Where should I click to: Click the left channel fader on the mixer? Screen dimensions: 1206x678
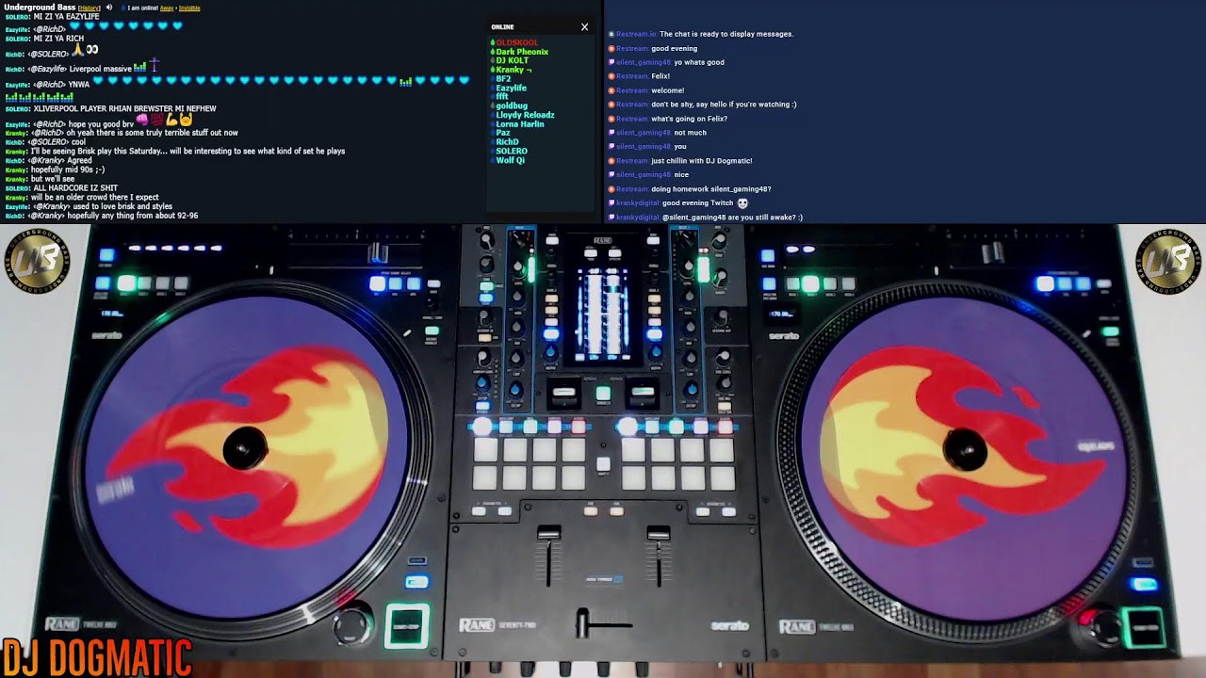click(548, 534)
